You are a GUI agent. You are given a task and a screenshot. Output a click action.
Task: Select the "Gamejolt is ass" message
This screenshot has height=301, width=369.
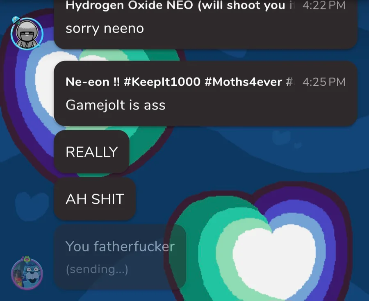115,105
